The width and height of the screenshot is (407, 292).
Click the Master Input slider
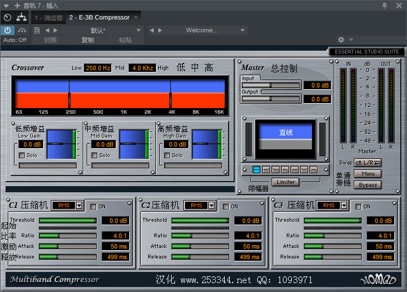pyautogui.click(x=271, y=85)
